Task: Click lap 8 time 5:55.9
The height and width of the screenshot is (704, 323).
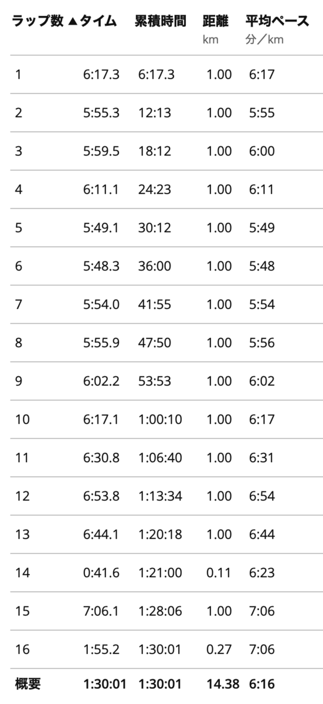Action: click(x=101, y=342)
